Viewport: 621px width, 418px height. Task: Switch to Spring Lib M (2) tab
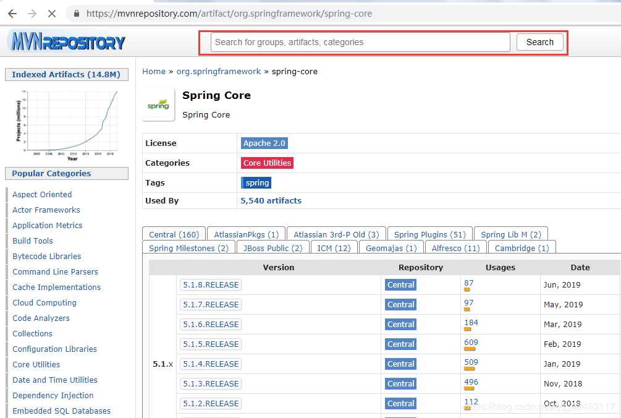tap(511, 234)
